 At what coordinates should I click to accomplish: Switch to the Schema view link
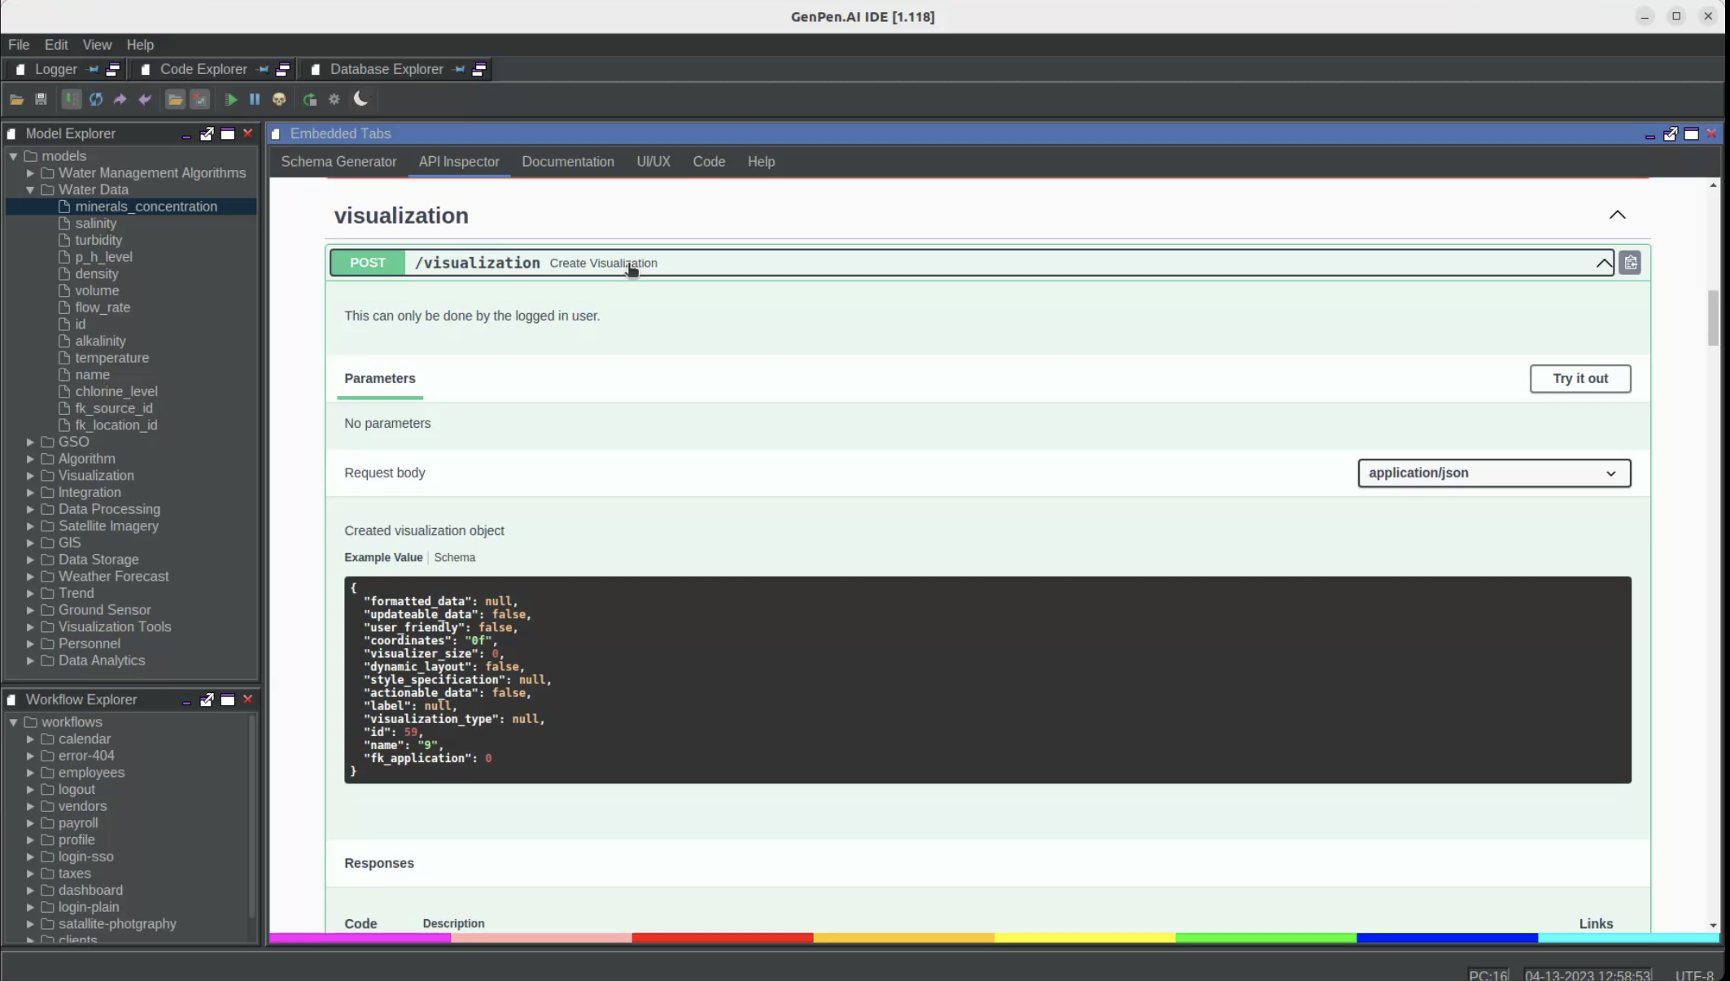454,557
